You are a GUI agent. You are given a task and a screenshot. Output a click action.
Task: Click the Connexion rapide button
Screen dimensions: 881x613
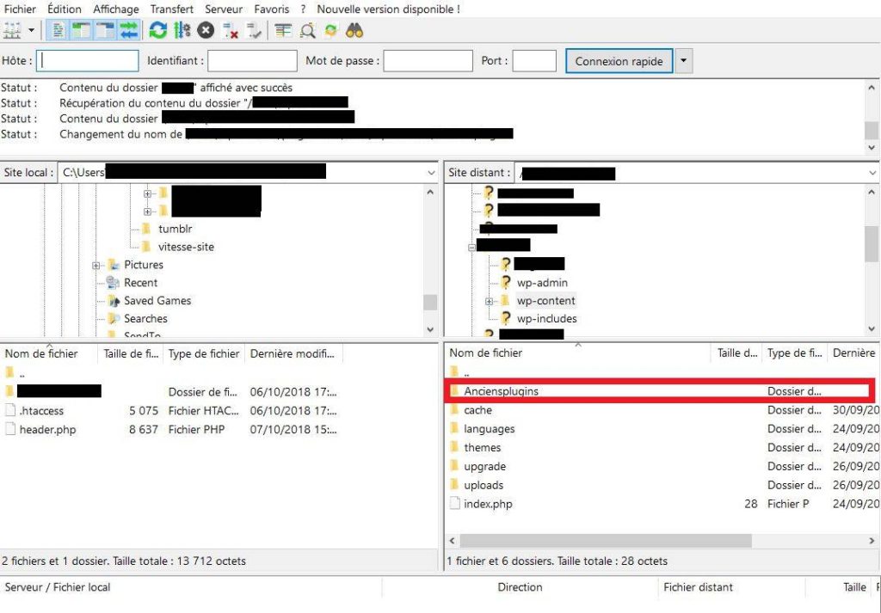619,61
